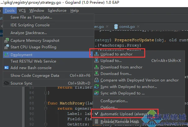
Task: Click the Upload to anchor label
Action: coord(116,54)
